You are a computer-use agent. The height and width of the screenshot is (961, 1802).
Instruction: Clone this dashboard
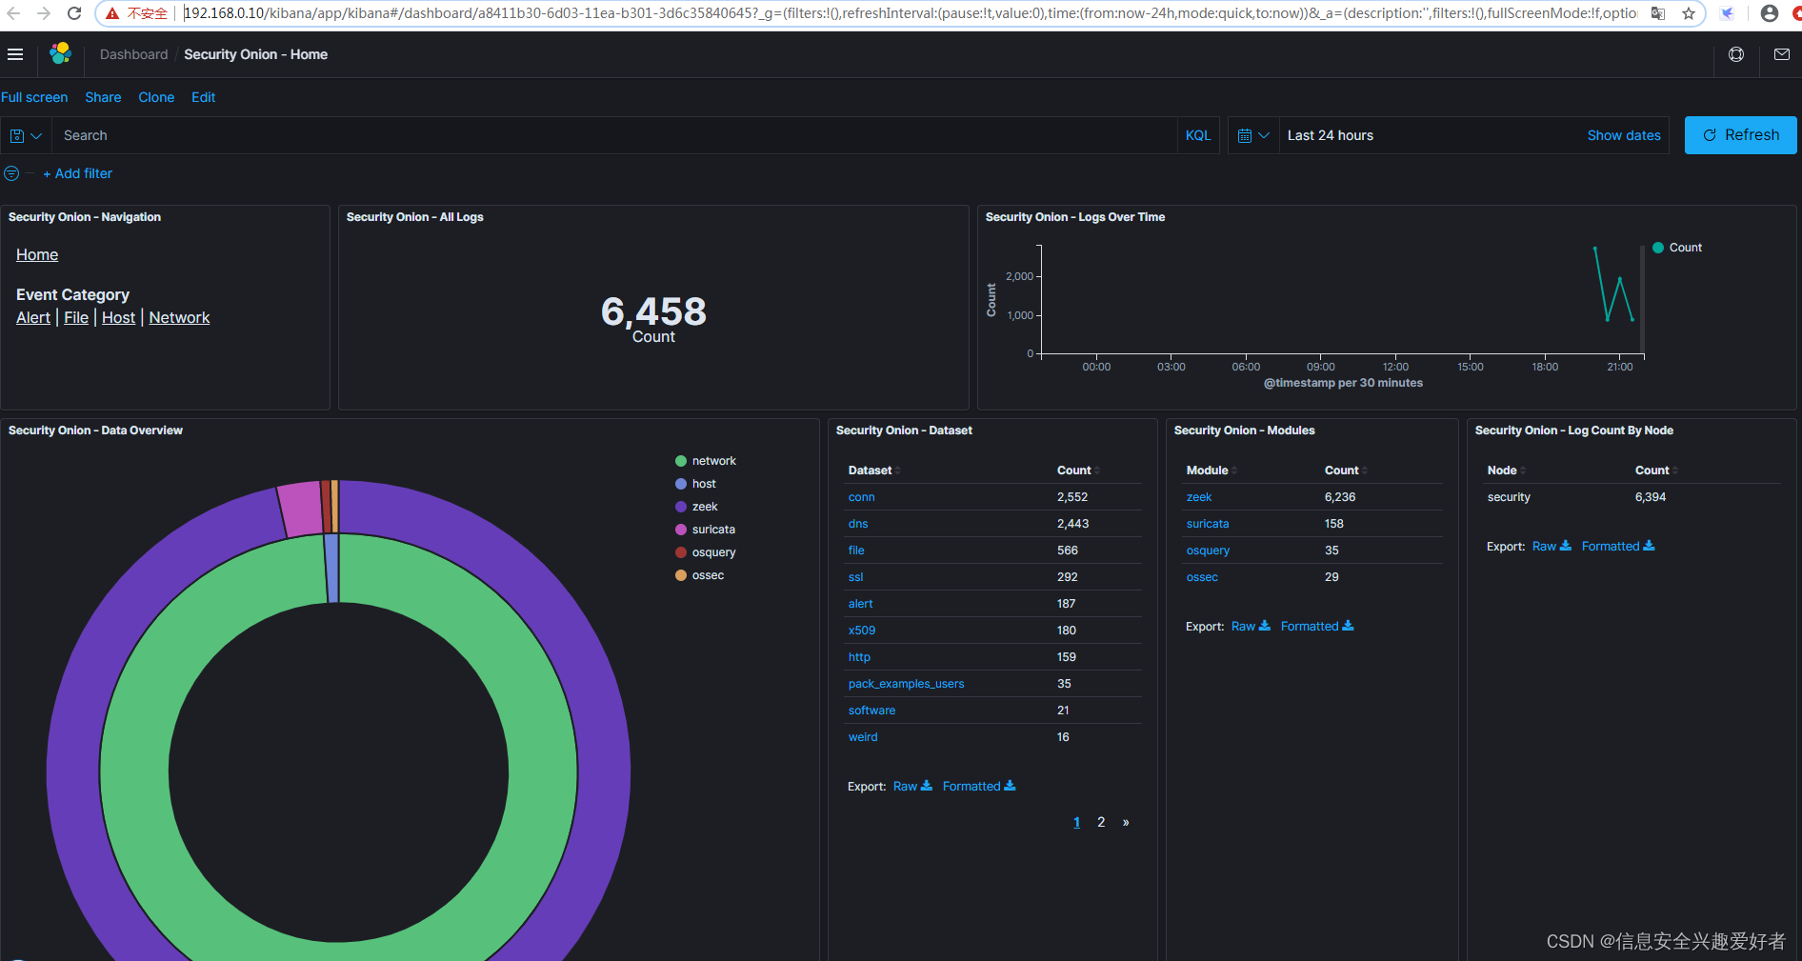(156, 97)
